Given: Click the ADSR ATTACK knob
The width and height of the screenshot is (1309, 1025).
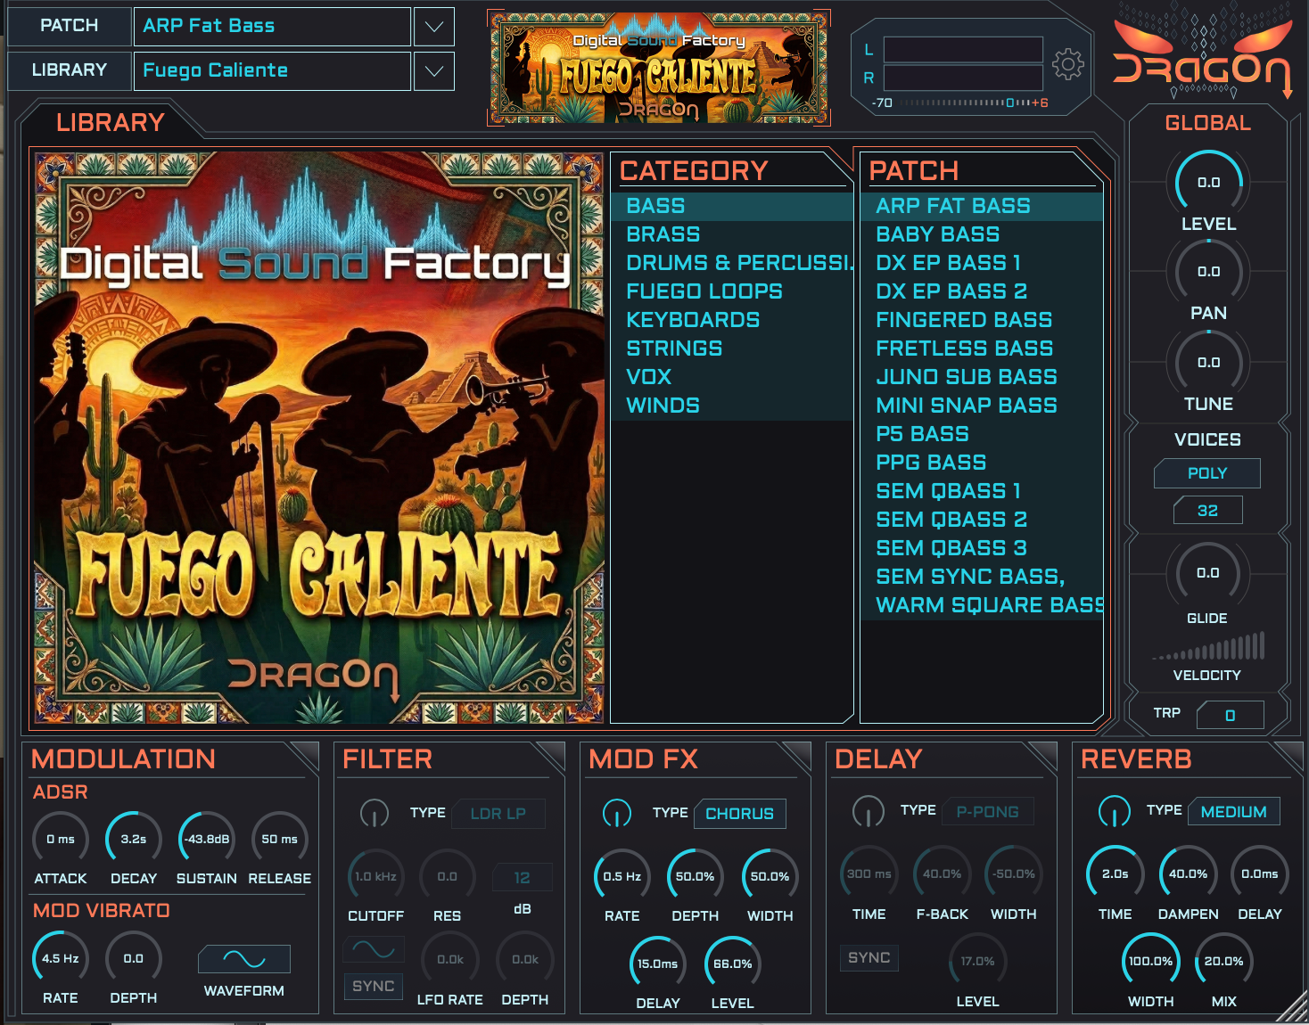Looking at the screenshot, I should coord(61,839).
